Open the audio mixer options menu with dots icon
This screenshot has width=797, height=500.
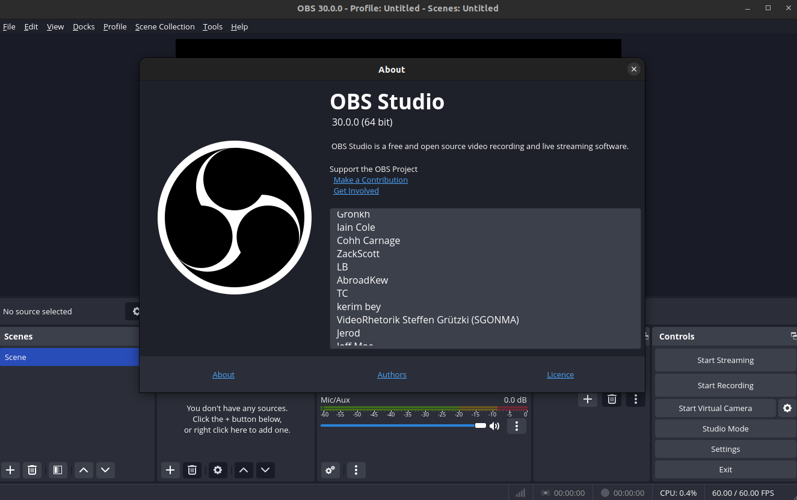click(x=356, y=470)
